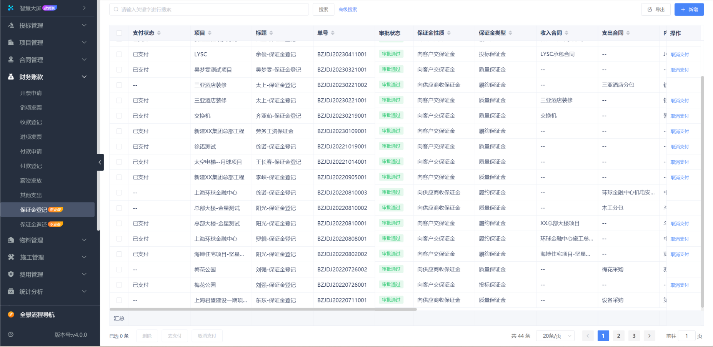Expand the 合同管理 sidebar menu
Viewport: 713px width, 347px height.
pyautogui.click(x=46, y=60)
